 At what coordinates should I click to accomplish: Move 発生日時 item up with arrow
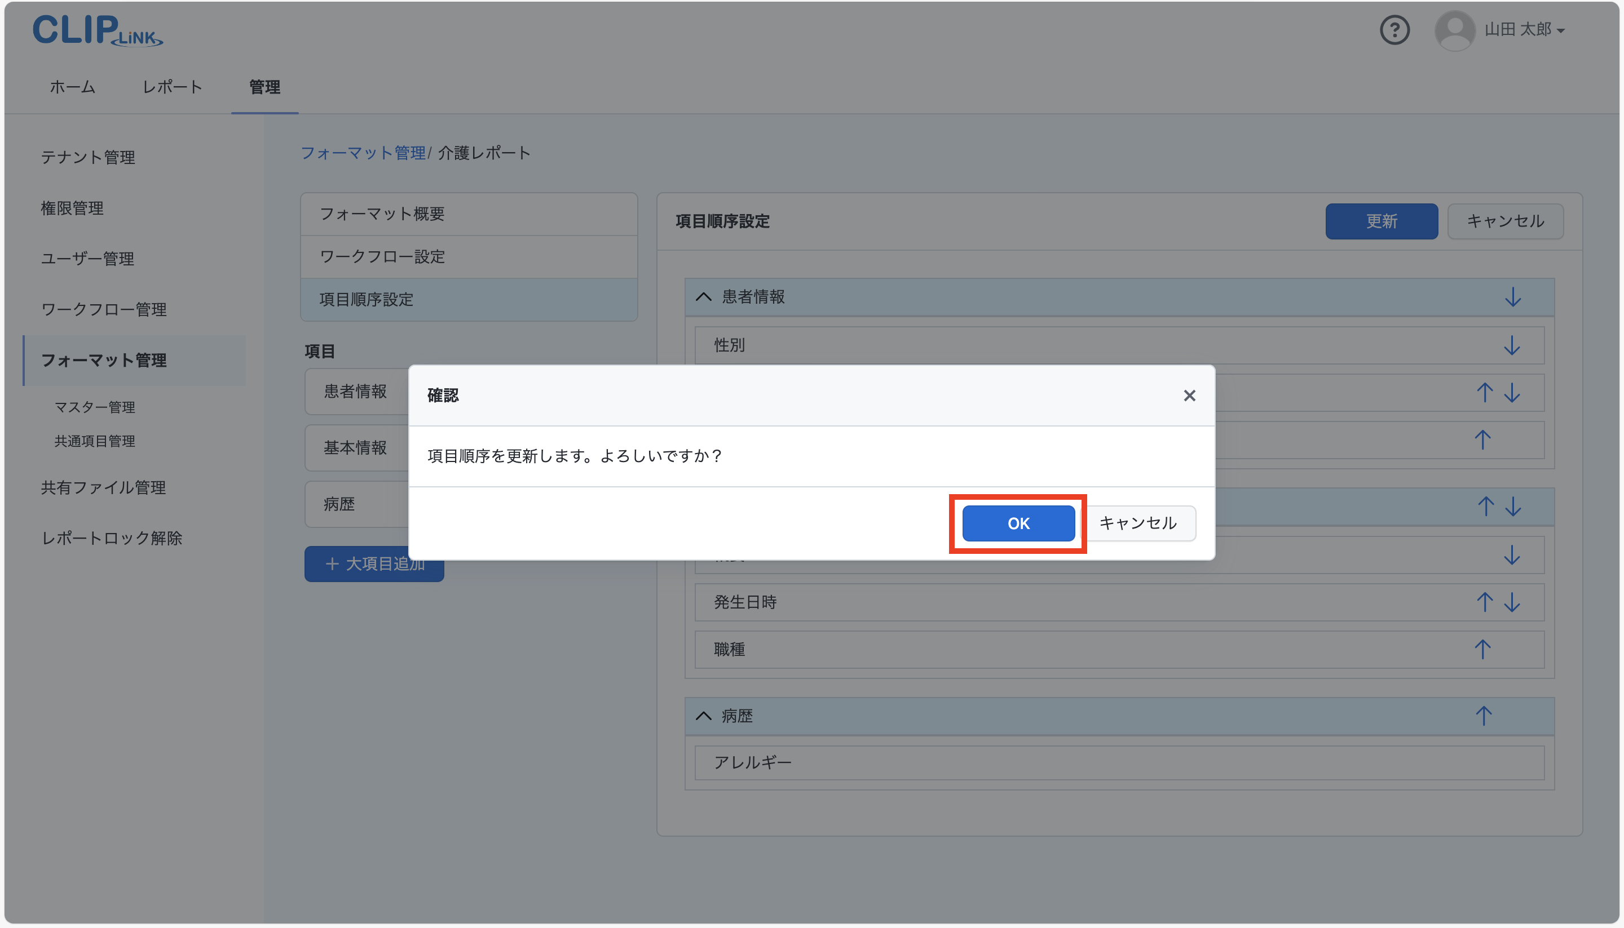pos(1484,602)
